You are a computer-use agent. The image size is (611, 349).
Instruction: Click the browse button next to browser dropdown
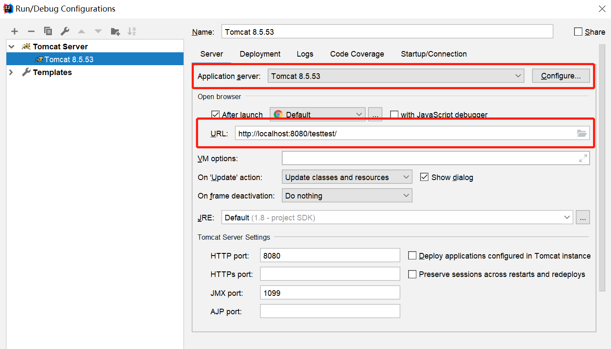tap(375, 114)
